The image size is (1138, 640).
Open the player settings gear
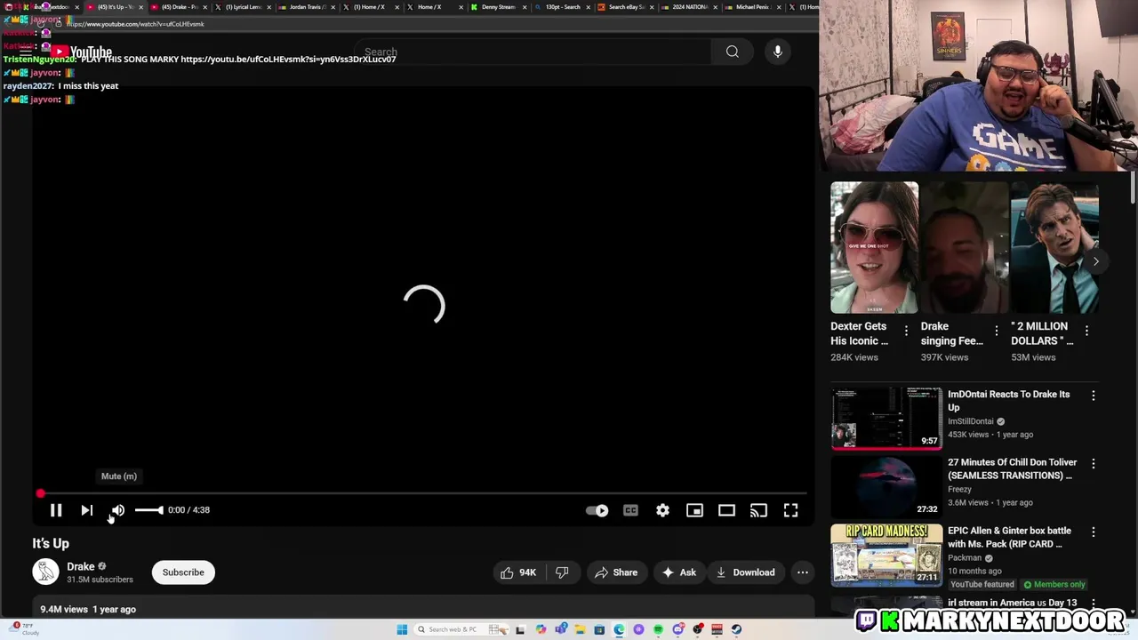click(x=662, y=510)
